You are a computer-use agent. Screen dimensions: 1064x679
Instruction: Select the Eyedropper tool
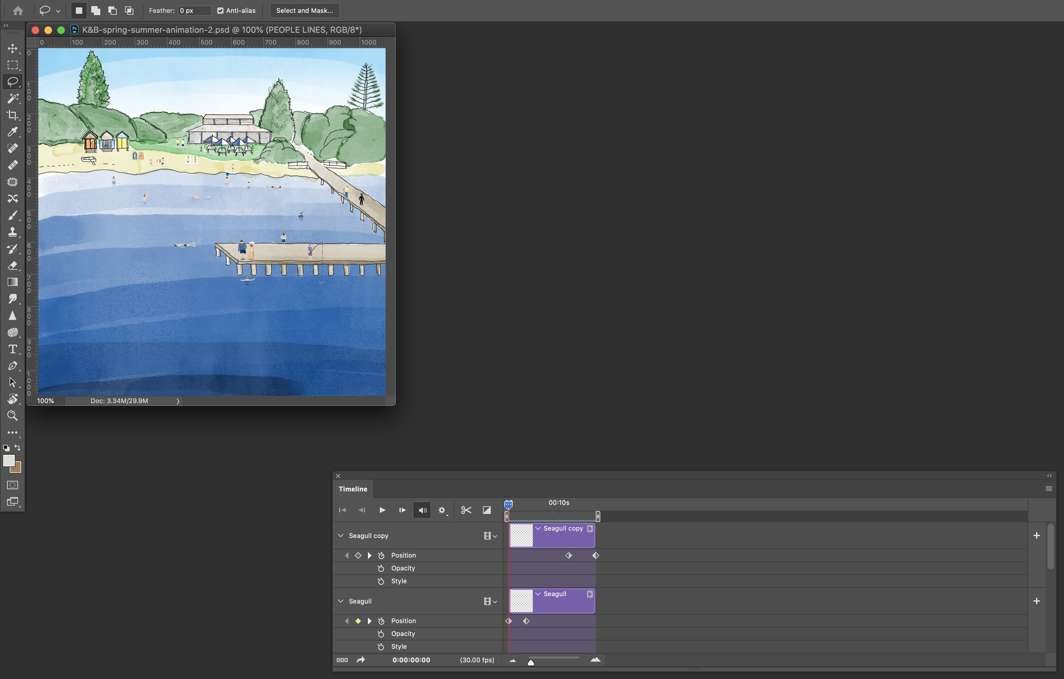pos(13,132)
